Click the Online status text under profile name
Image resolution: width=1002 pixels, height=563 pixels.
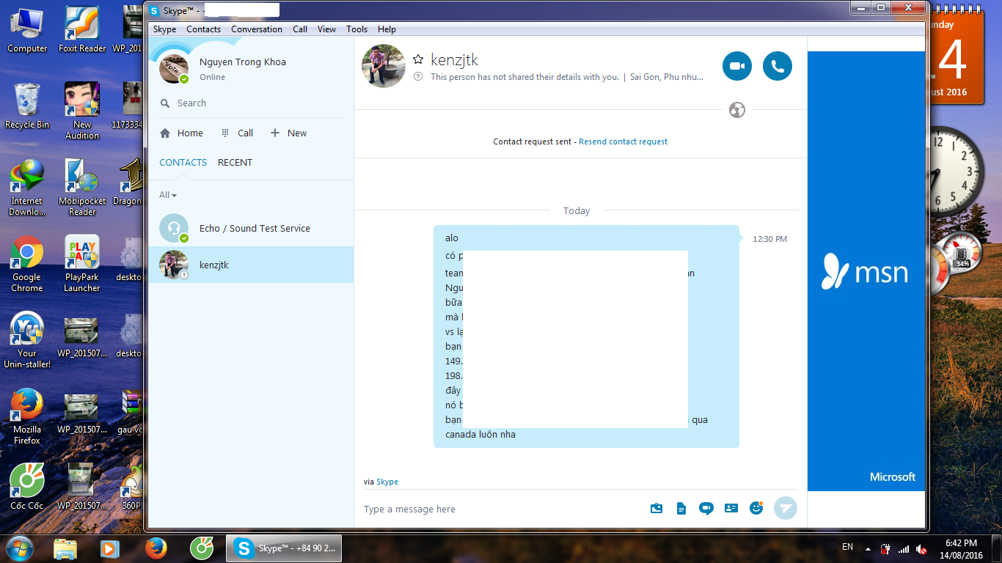pos(213,77)
